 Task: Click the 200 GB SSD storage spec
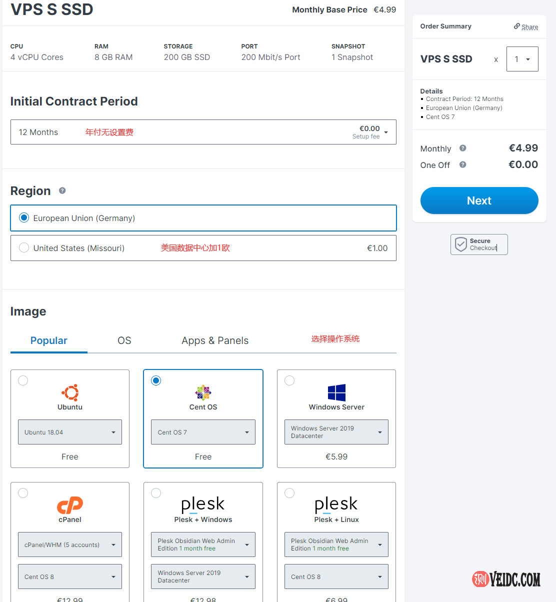click(x=187, y=57)
